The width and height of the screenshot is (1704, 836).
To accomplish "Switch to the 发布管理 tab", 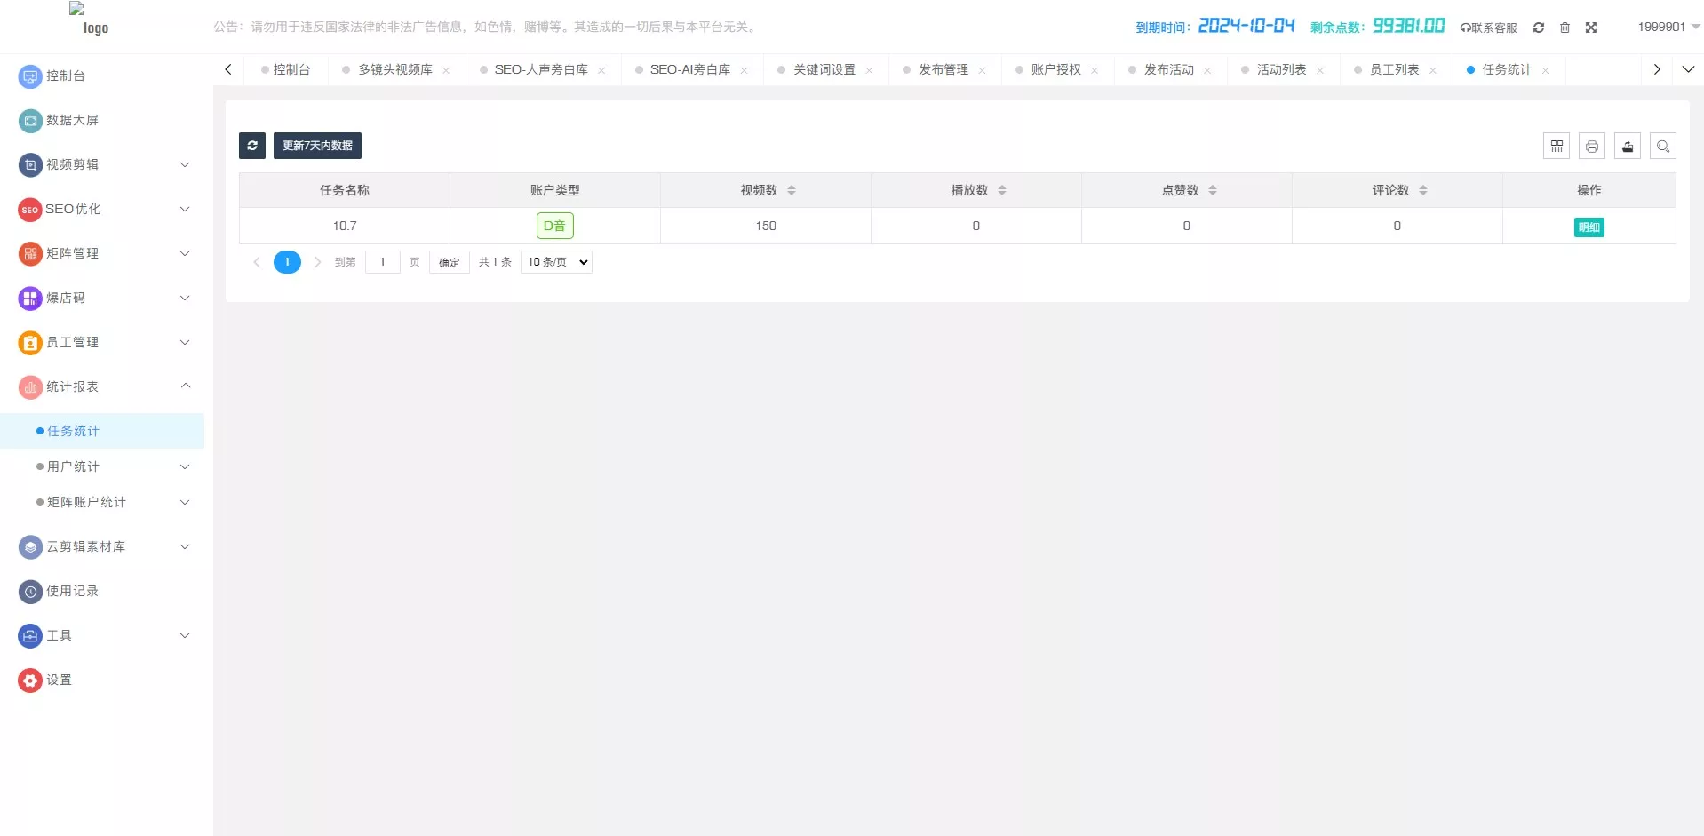I will 944,69.
